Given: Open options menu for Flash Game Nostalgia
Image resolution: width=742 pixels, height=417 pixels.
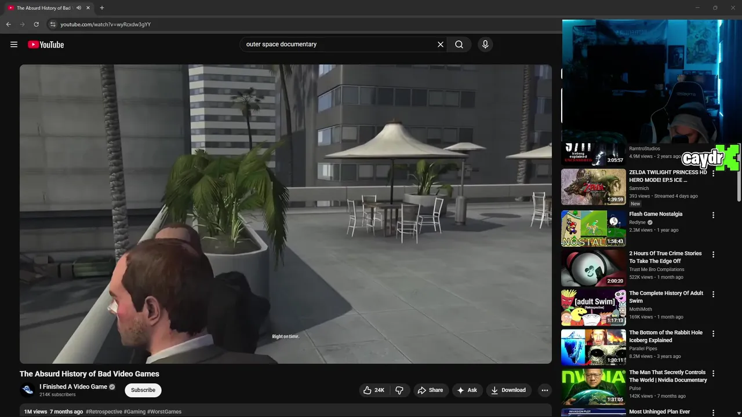Looking at the screenshot, I should (x=714, y=215).
